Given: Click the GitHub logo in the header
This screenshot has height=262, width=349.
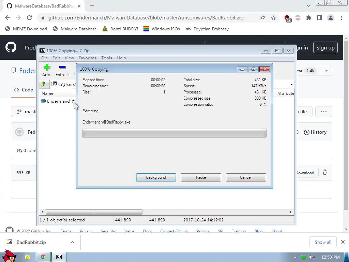Looking at the screenshot, I should pos(11,47).
